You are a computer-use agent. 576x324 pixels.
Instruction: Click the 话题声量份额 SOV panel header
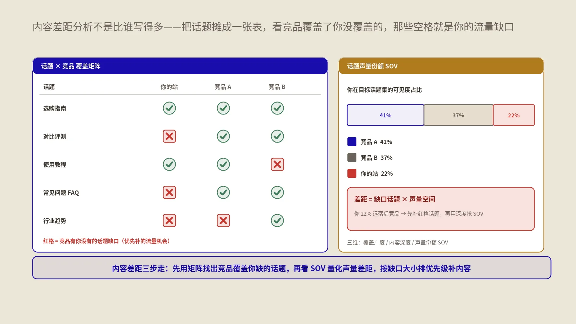tap(441, 66)
